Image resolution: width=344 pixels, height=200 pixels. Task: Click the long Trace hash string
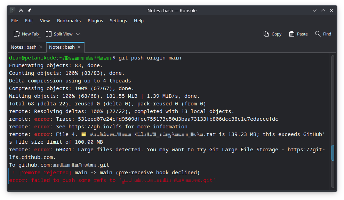(178, 119)
